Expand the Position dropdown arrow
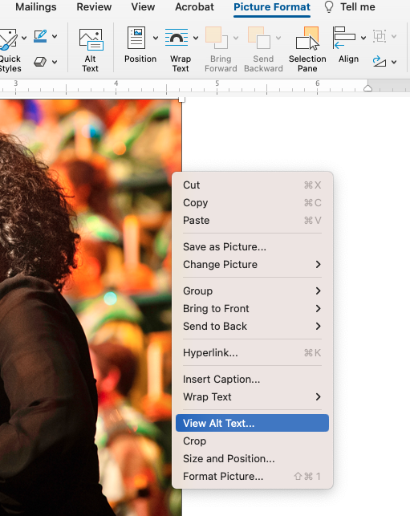Viewport: 410px width, 516px height. (x=156, y=39)
